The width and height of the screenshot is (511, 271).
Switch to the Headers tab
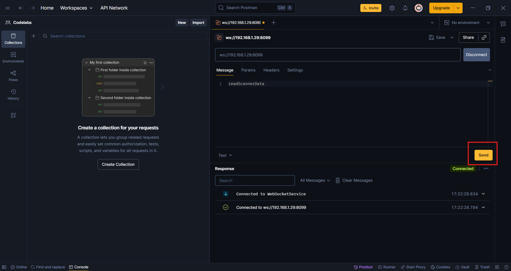tap(271, 70)
